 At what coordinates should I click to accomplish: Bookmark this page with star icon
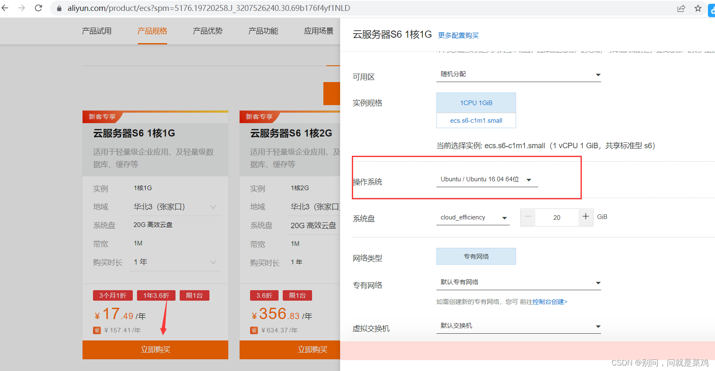tap(698, 8)
